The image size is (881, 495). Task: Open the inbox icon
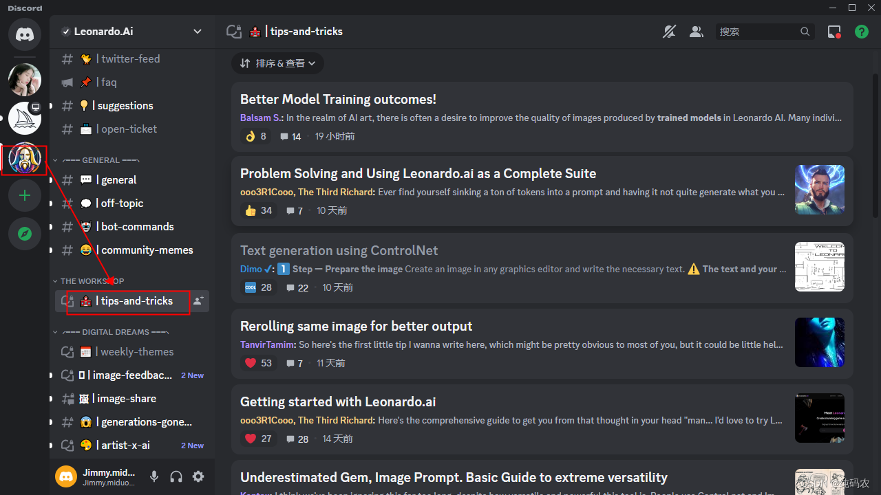click(x=834, y=32)
